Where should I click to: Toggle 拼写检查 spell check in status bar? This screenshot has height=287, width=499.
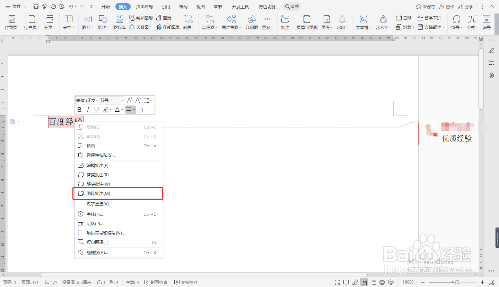pyautogui.click(x=156, y=282)
